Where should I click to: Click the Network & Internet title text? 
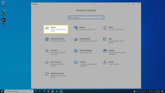point(57,39)
